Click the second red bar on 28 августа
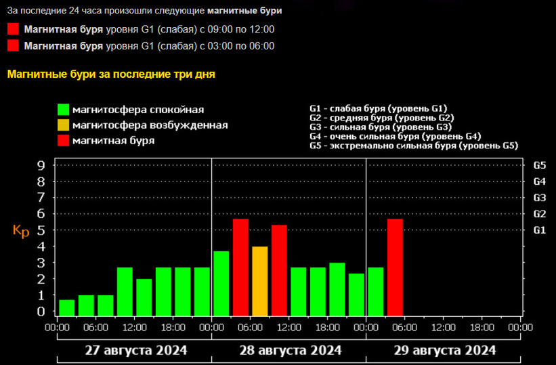 coord(279,270)
